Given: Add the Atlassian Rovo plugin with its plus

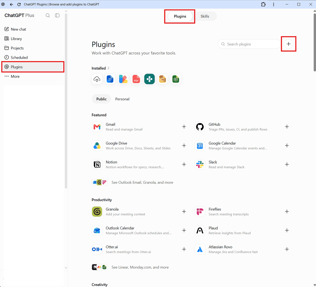Looking at the screenshot, I should click(287, 249).
